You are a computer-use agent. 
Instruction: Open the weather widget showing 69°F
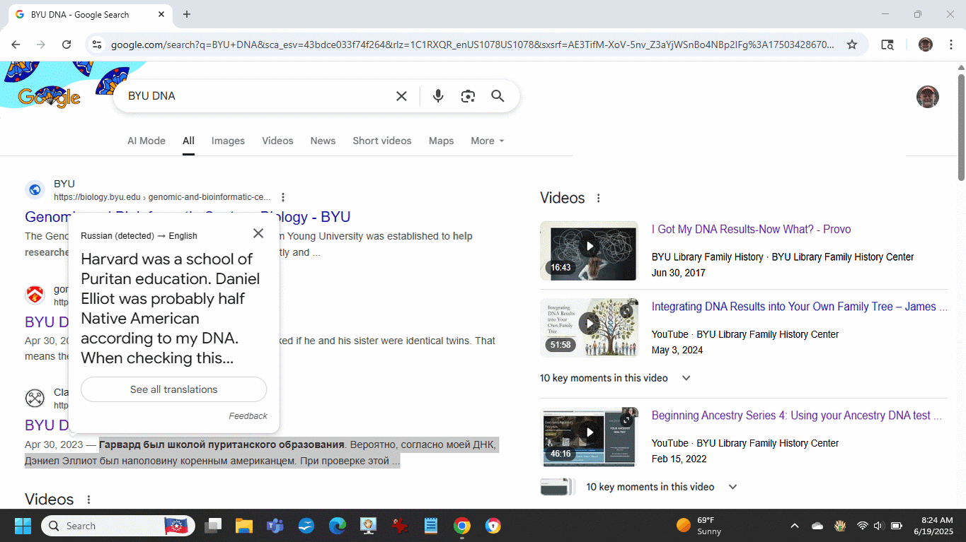[x=699, y=526]
